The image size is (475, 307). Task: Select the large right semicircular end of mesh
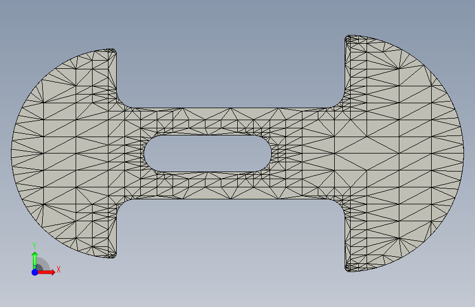point(404,153)
